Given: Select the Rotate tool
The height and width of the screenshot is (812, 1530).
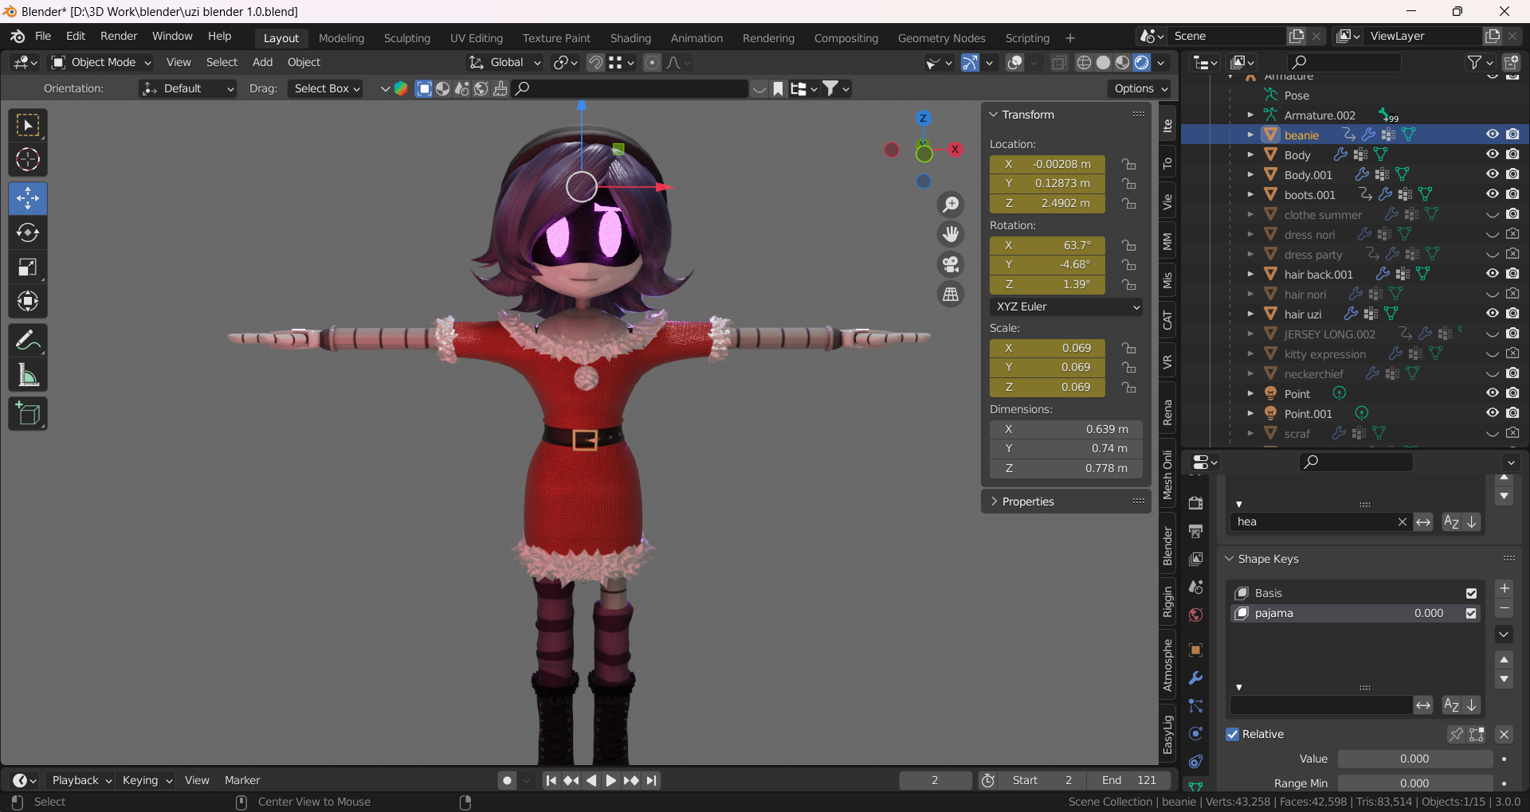Looking at the screenshot, I should (x=28, y=232).
